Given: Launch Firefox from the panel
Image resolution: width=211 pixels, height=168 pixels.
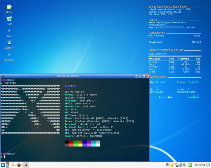Looking at the screenshot, I should (x=19, y=165).
